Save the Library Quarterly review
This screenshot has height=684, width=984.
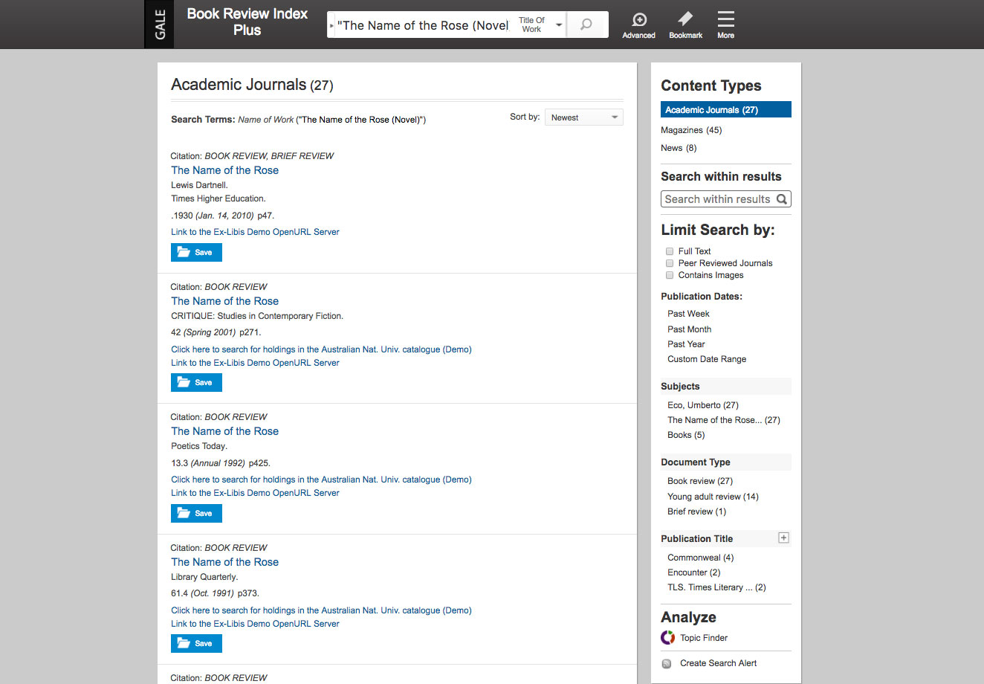tap(196, 643)
